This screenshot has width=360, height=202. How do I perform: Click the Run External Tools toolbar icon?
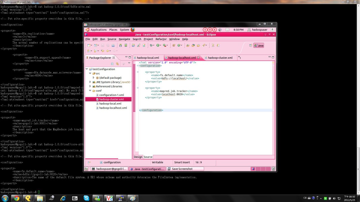click(x=165, y=45)
